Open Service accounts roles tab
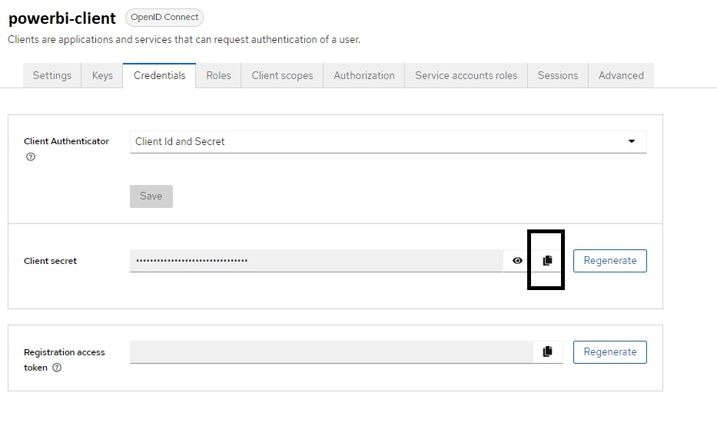717x442 pixels. [466, 76]
